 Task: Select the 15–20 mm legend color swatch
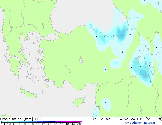40,122
